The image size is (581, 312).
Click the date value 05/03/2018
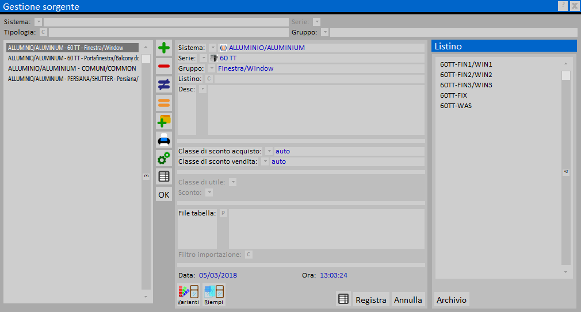[218, 275]
